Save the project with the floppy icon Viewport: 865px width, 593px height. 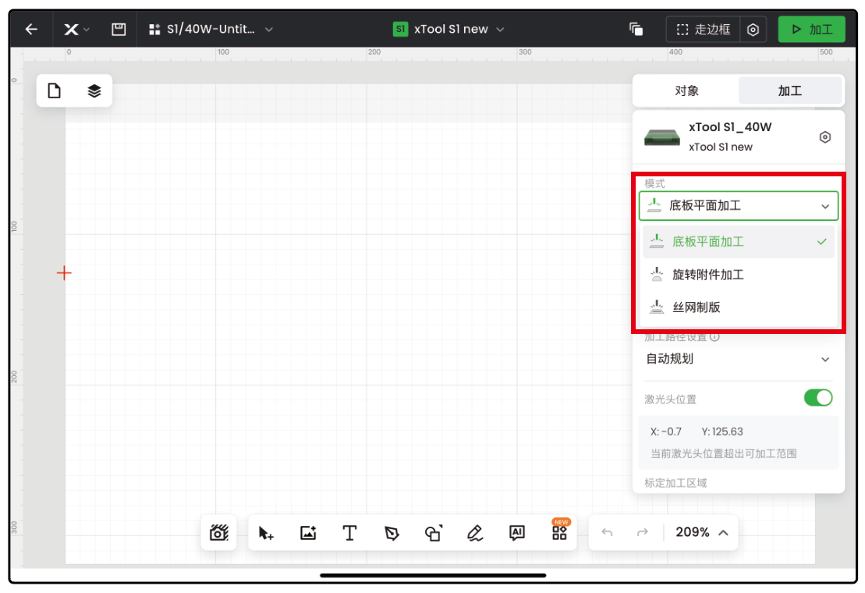pyautogui.click(x=119, y=29)
